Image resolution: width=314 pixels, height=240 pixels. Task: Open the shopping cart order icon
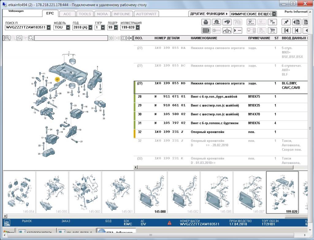pyautogui.click(x=272, y=30)
